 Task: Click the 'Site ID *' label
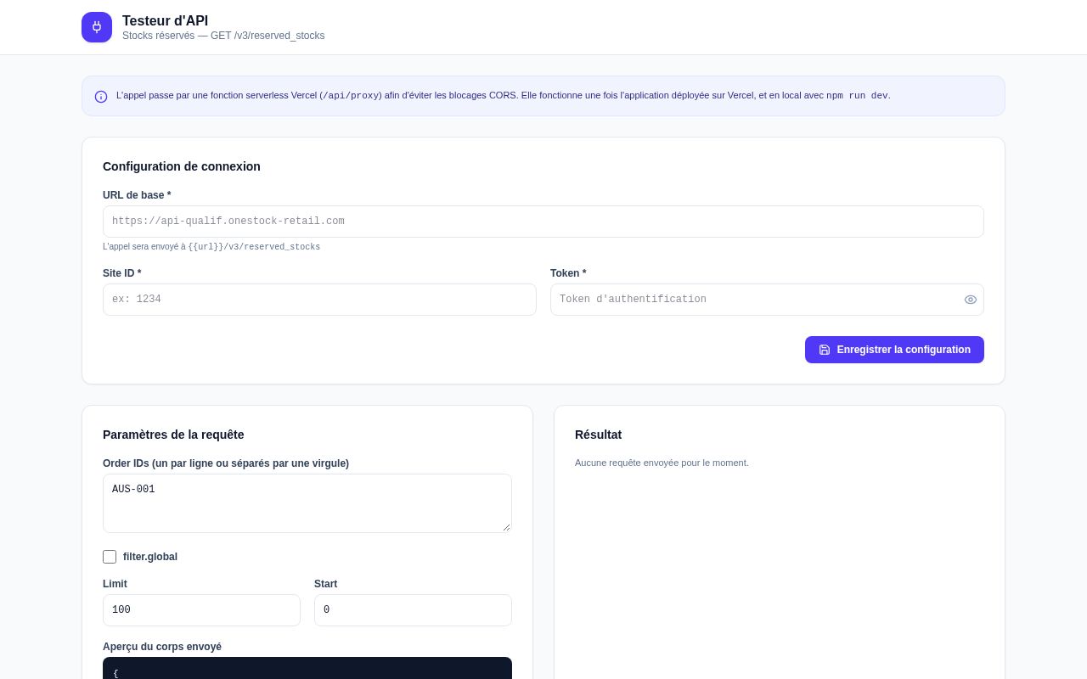tap(122, 273)
